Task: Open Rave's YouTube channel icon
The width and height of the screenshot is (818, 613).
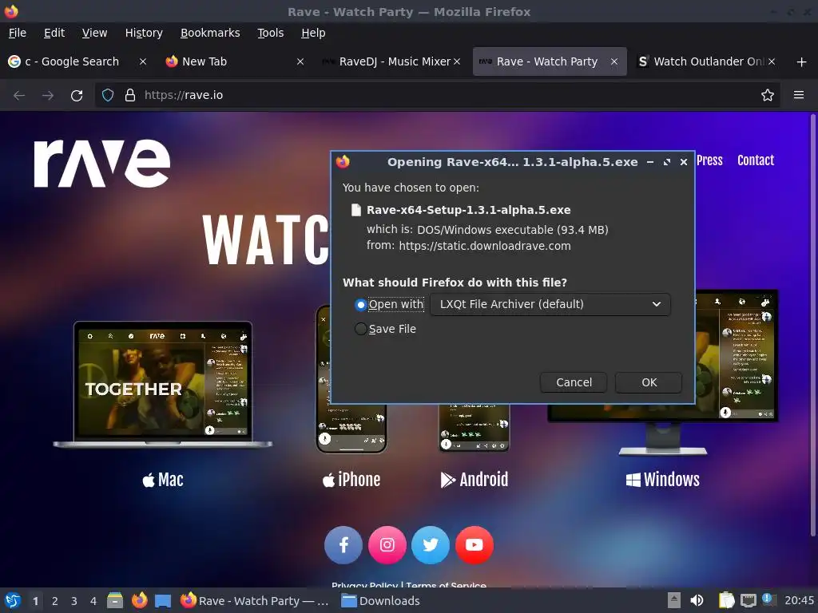Action: tap(475, 545)
